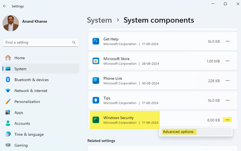Open more options for Get Help
This screenshot has width=241, height=151.
click(227, 41)
